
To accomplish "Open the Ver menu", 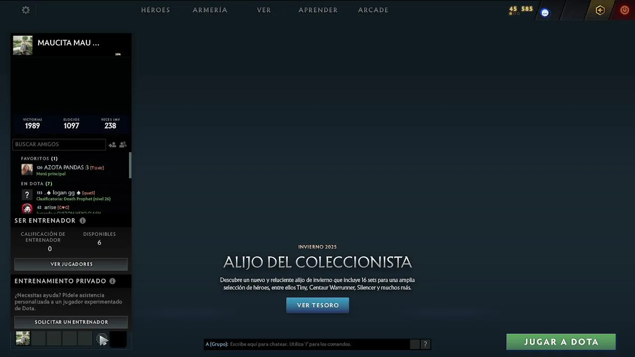I will tap(264, 10).
